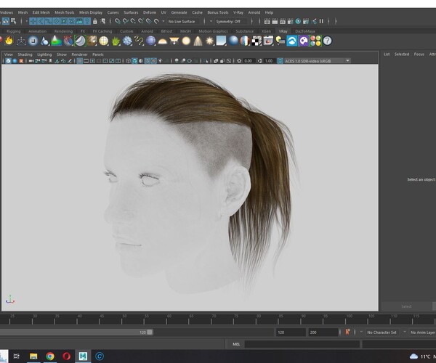436x363 pixels.
Task: Switch to the XGen shelf tab
Action: [x=266, y=31]
